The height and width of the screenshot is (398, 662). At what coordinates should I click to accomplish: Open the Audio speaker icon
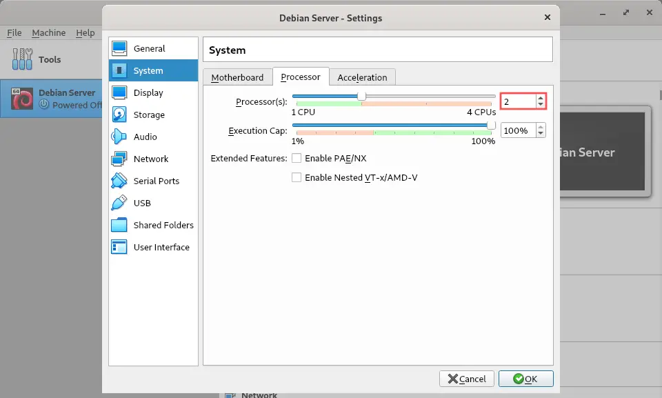(x=119, y=137)
